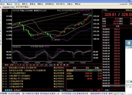Image resolution: width=132 pixels, height=95 pixels.
Task: Select the 纽约原油 row
Action: pyautogui.click(x=84, y=79)
